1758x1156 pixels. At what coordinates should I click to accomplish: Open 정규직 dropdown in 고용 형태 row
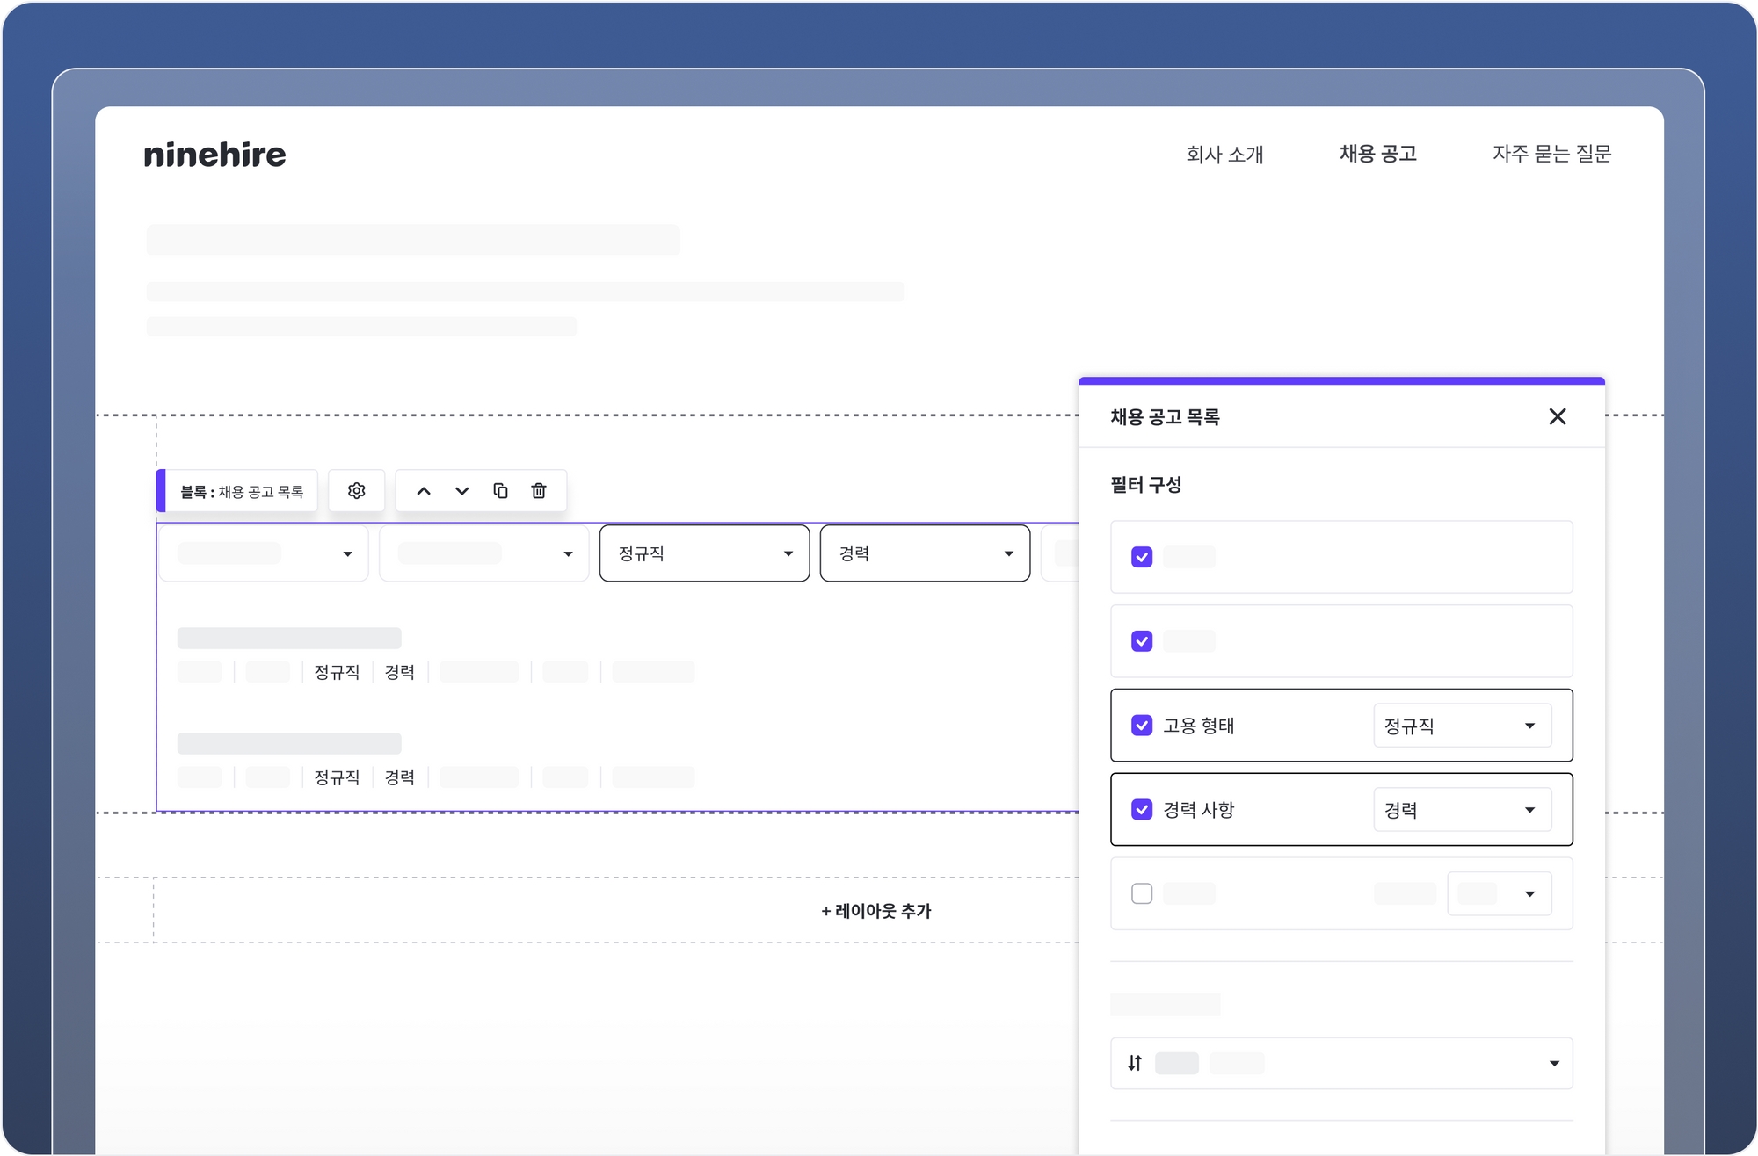point(1462,726)
